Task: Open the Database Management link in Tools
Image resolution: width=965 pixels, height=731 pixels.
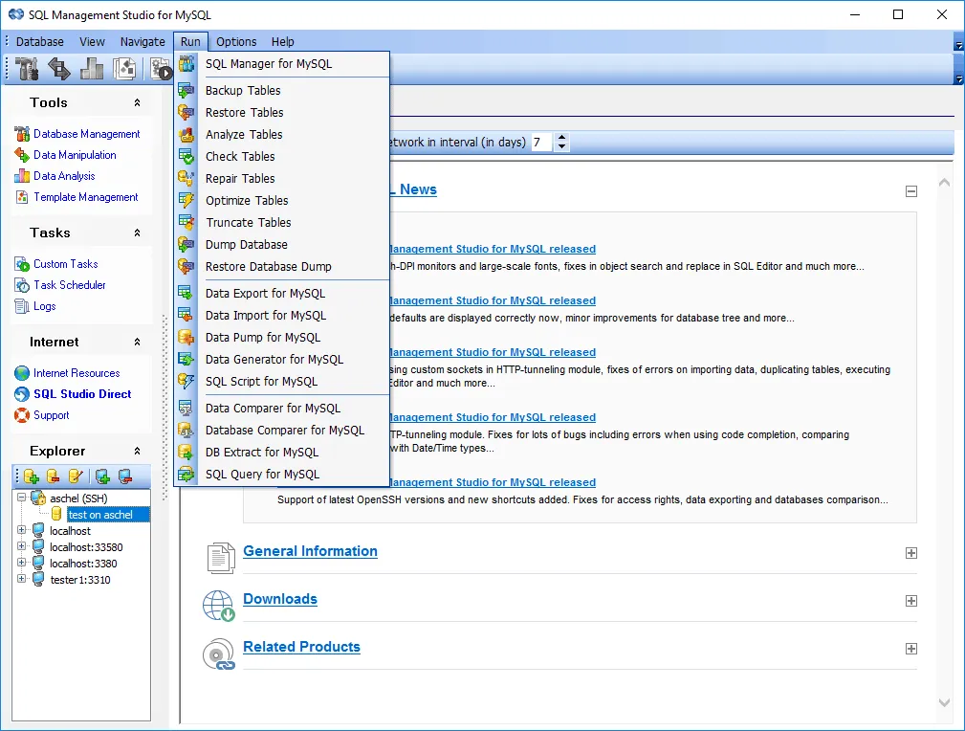Action: (x=87, y=134)
